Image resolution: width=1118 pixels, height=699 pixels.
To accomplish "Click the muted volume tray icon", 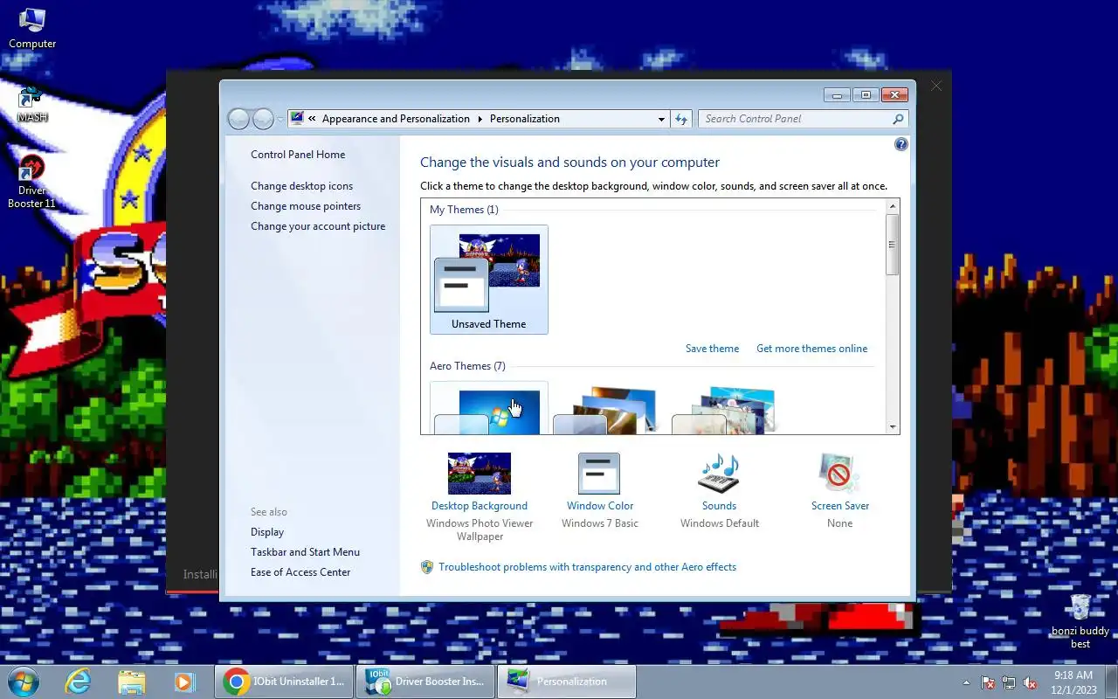I will [1031, 682].
